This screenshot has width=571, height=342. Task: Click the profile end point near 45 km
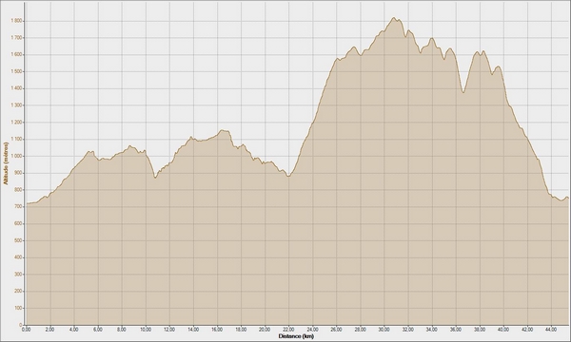[568, 199]
